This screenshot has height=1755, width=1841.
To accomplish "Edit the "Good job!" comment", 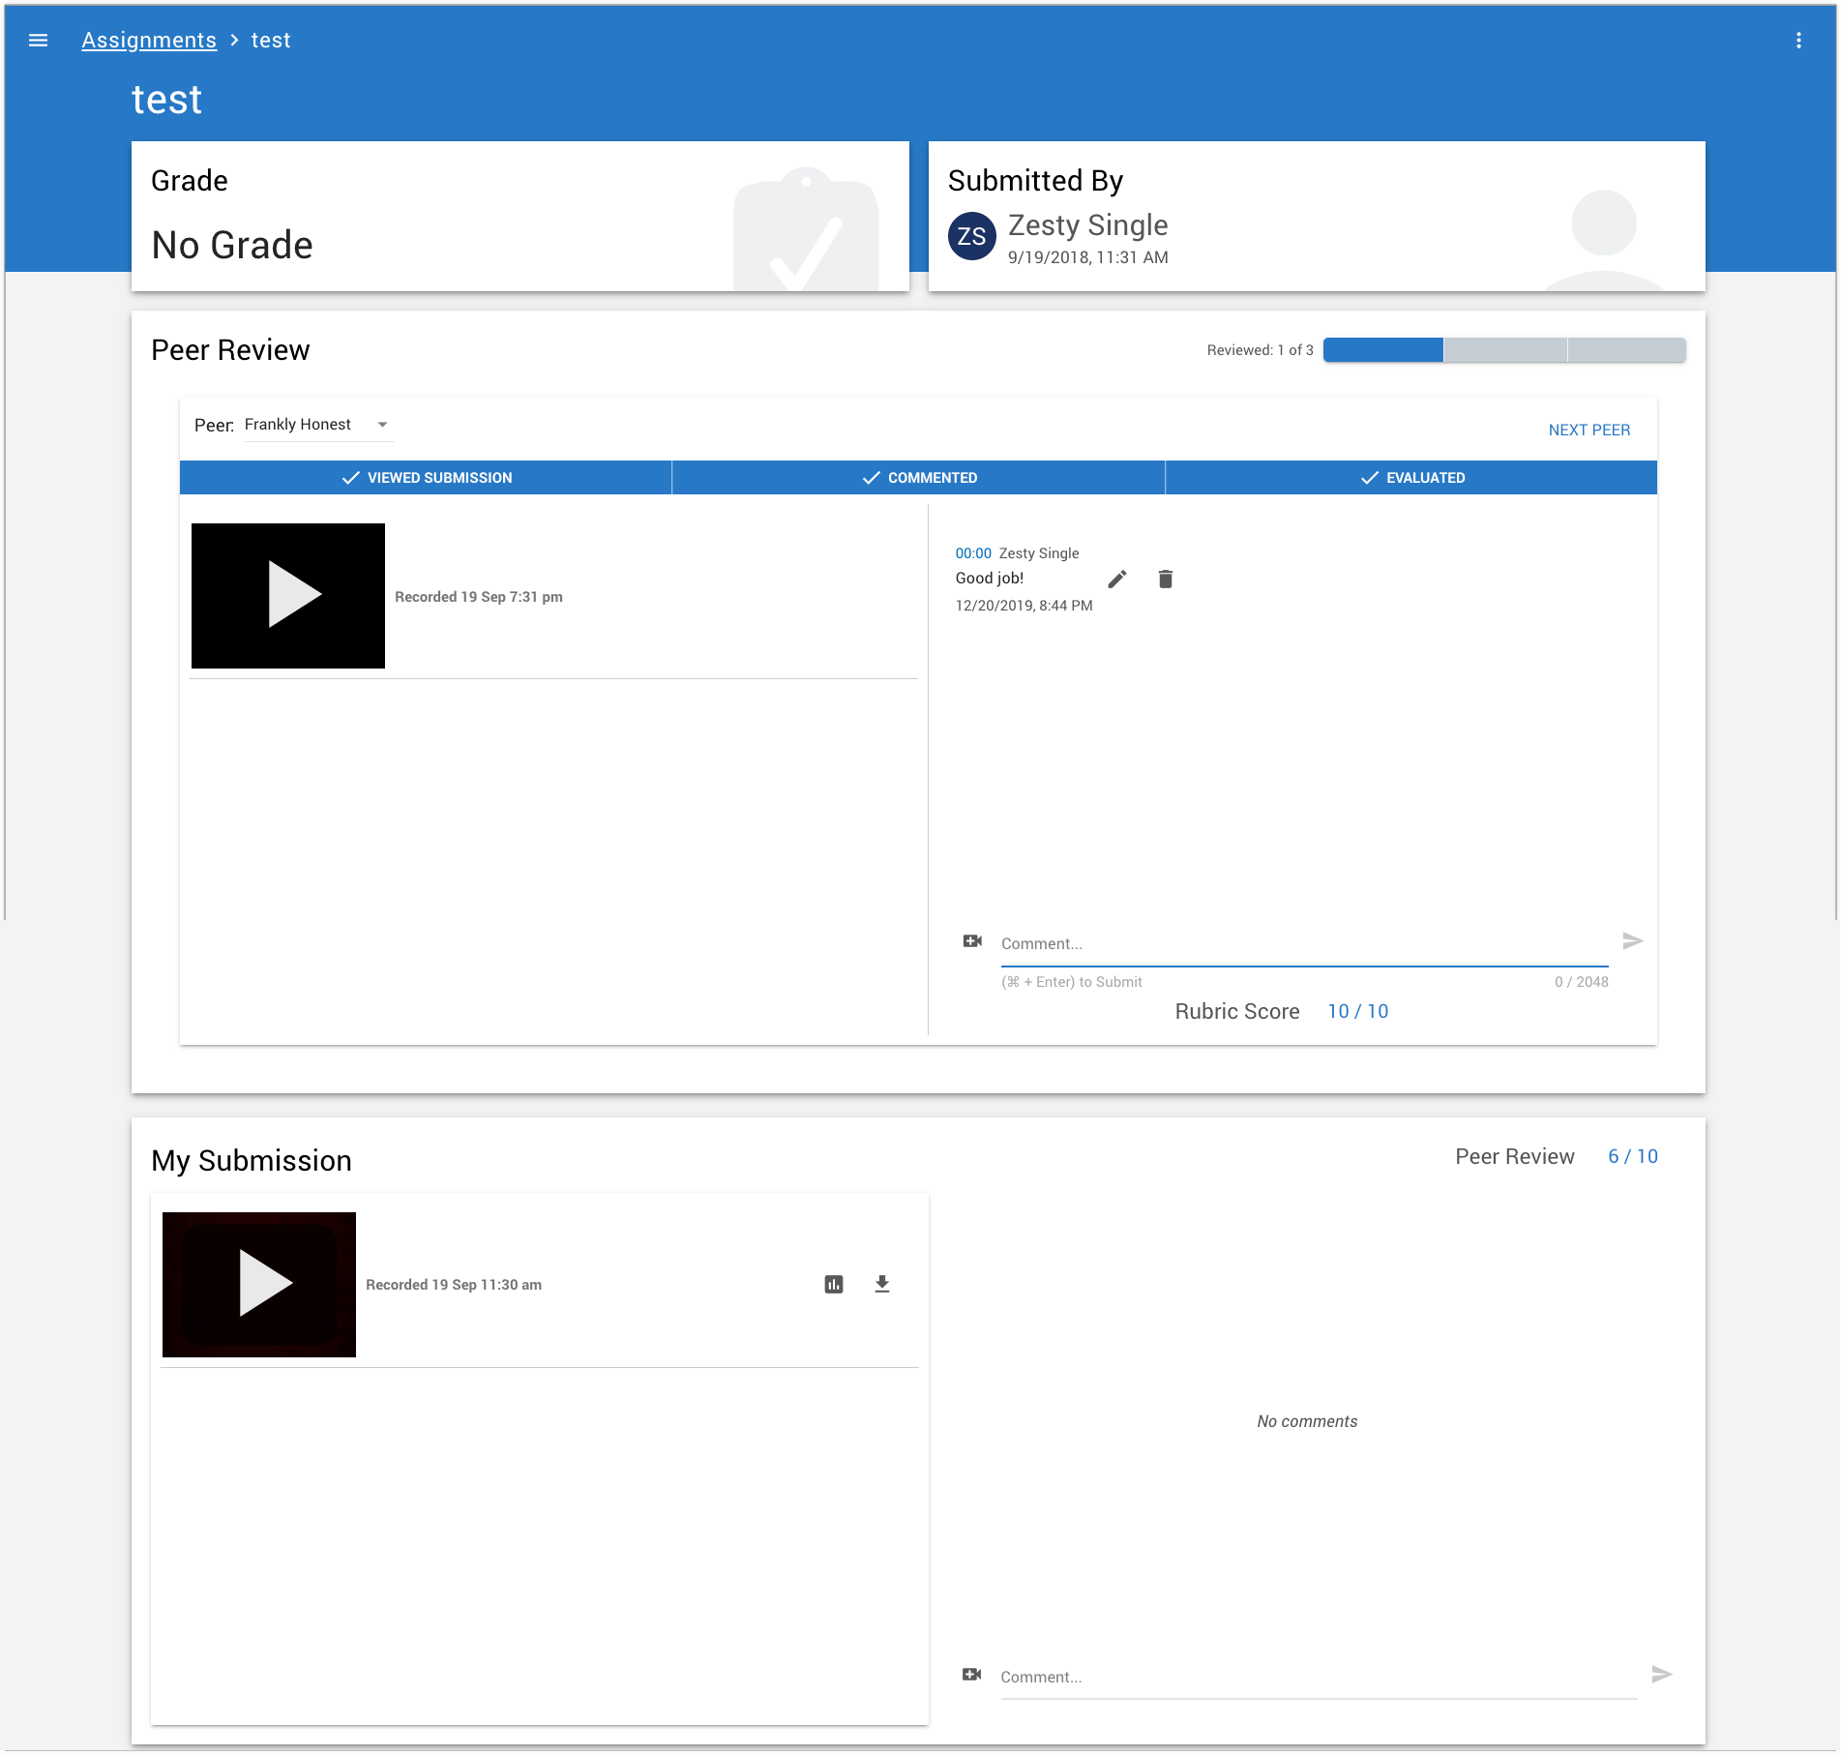I will (x=1117, y=580).
